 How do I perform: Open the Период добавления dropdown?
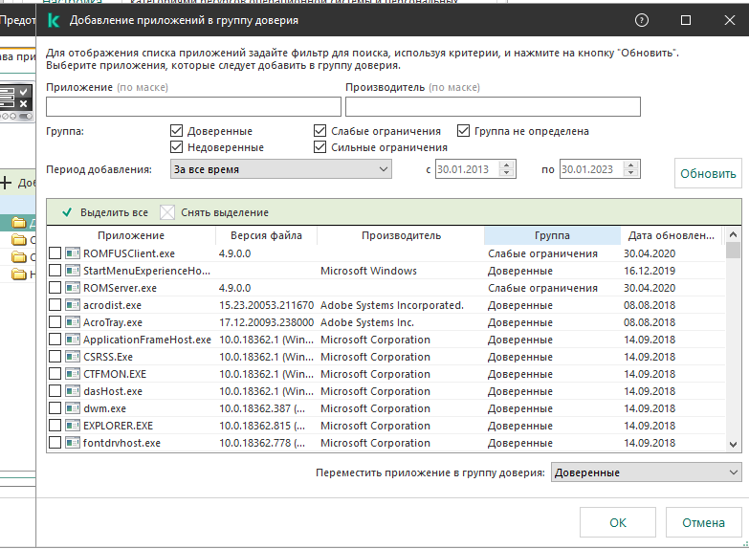coord(281,169)
